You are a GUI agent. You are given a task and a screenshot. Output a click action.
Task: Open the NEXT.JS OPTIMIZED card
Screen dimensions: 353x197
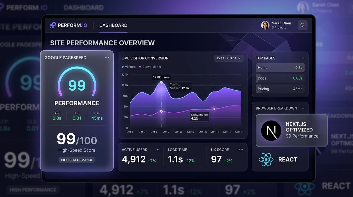tap(292, 131)
